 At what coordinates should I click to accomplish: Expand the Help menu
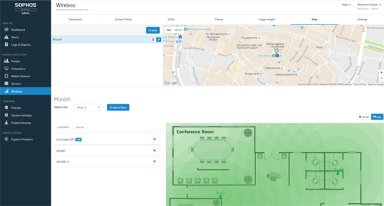tap(346, 4)
